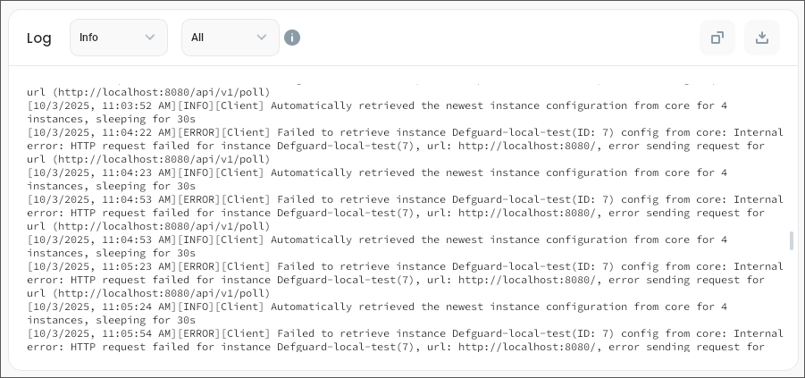
Task: Download the log file
Action: [762, 38]
